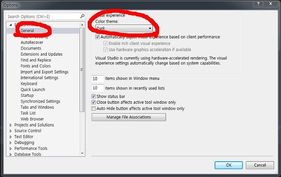Toggle automatically adjust visual experience checkbox
This screenshot has height=177, width=281.
(97, 37)
